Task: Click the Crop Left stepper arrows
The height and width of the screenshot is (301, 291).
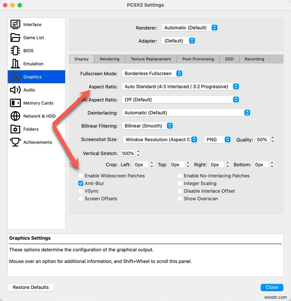Action: click(x=152, y=165)
